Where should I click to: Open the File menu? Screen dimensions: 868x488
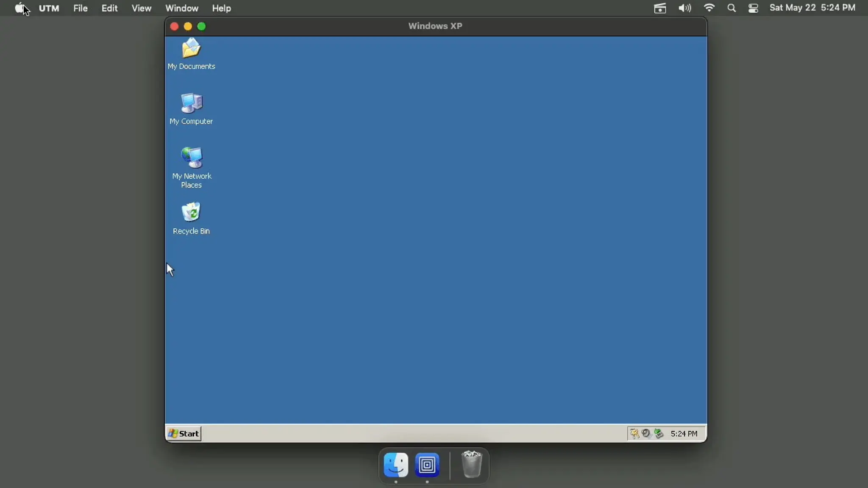pyautogui.click(x=81, y=8)
